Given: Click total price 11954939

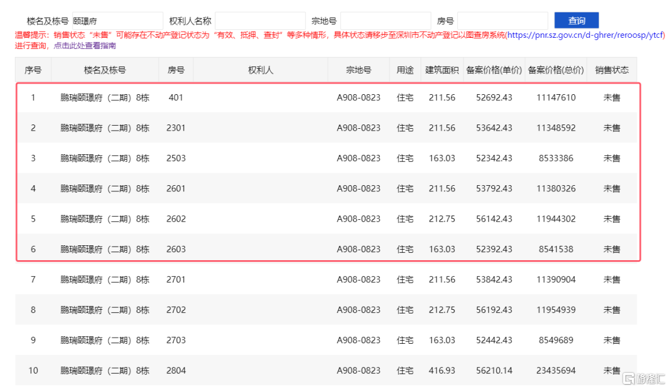Looking at the screenshot, I should click(556, 310).
